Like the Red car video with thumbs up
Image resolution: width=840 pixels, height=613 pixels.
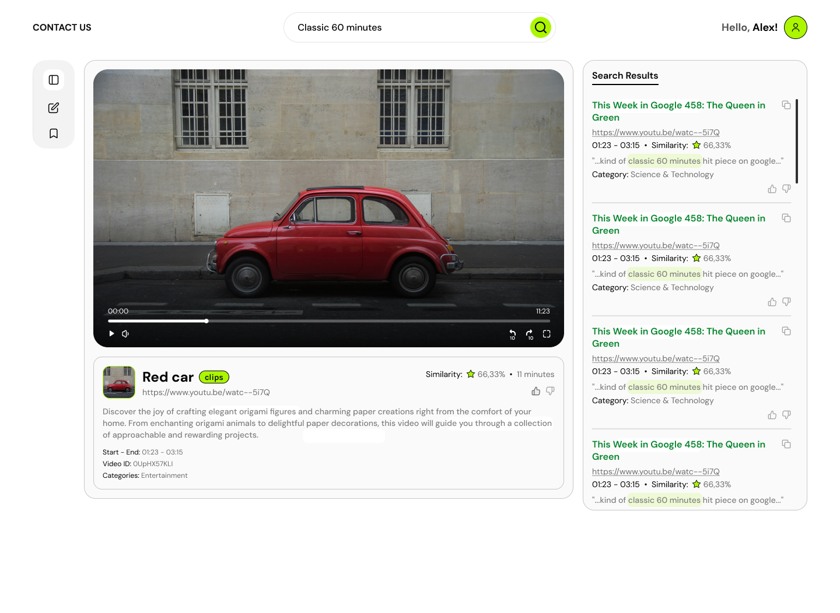point(535,391)
